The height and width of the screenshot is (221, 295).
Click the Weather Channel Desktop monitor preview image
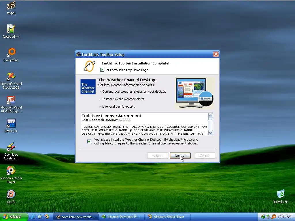194,93
